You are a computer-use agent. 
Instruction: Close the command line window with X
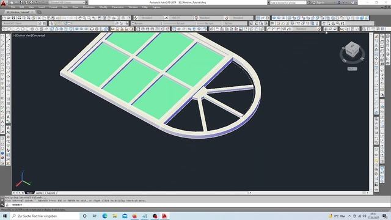(x=2, y=200)
